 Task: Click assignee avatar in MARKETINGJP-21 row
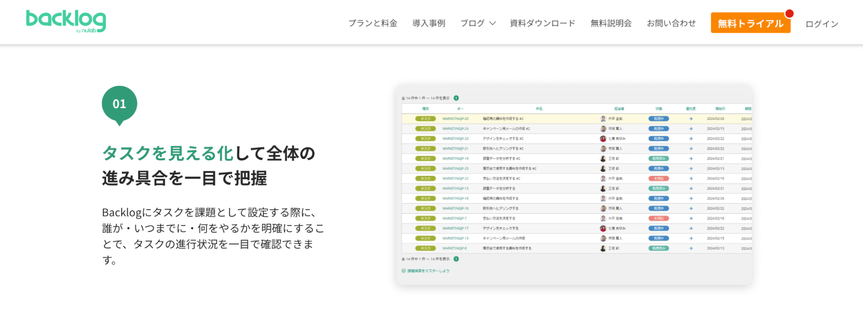point(603,149)
